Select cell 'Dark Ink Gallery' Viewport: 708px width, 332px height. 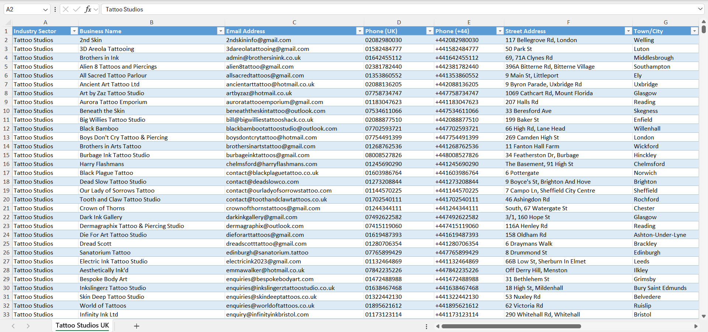[152, 217]
